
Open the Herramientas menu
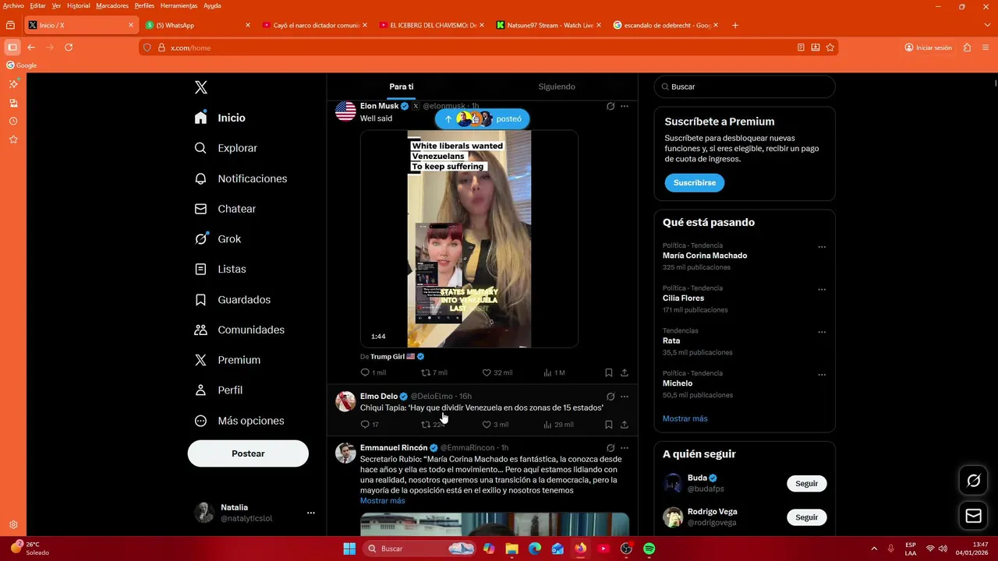(179, 5)
